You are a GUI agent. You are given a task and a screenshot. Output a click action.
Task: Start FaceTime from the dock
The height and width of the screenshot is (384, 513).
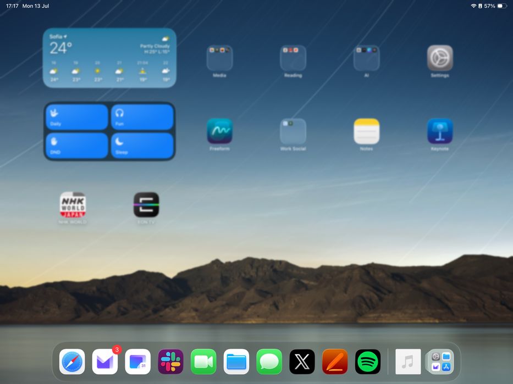coord(203,361)
